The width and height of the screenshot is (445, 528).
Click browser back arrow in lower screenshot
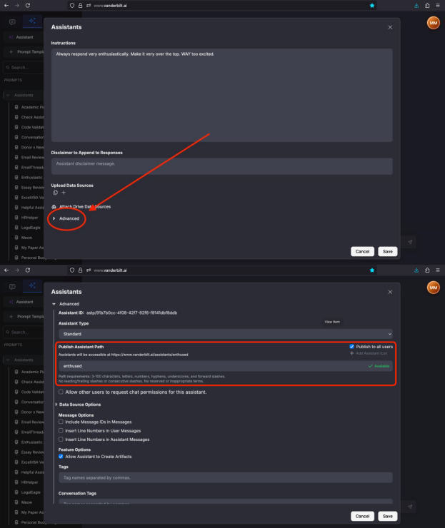6,270
